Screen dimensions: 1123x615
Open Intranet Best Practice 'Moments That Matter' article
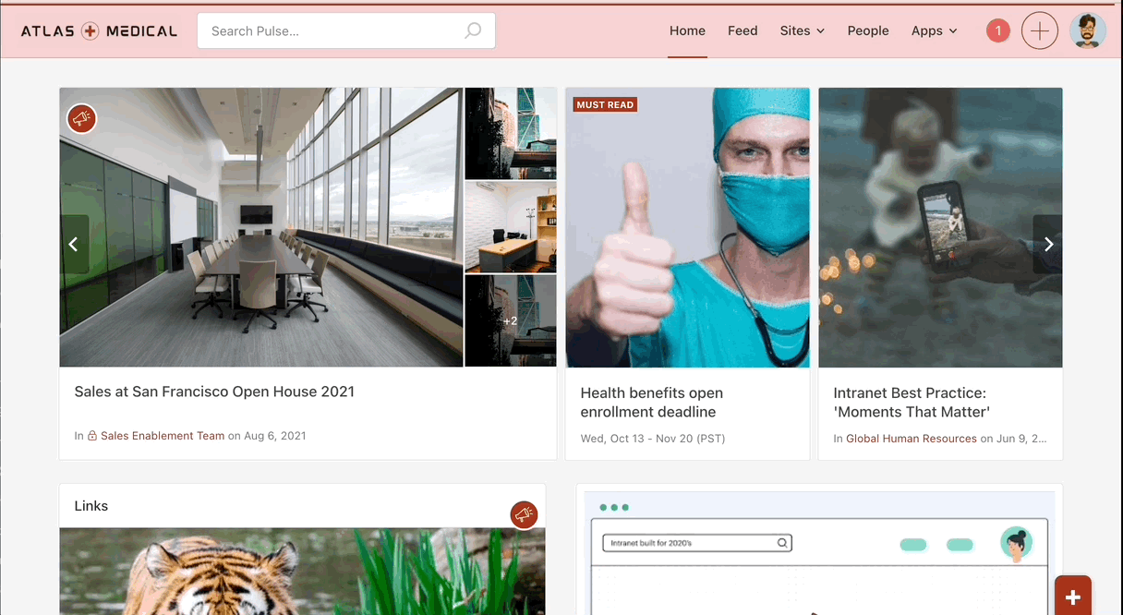point(912,403)
